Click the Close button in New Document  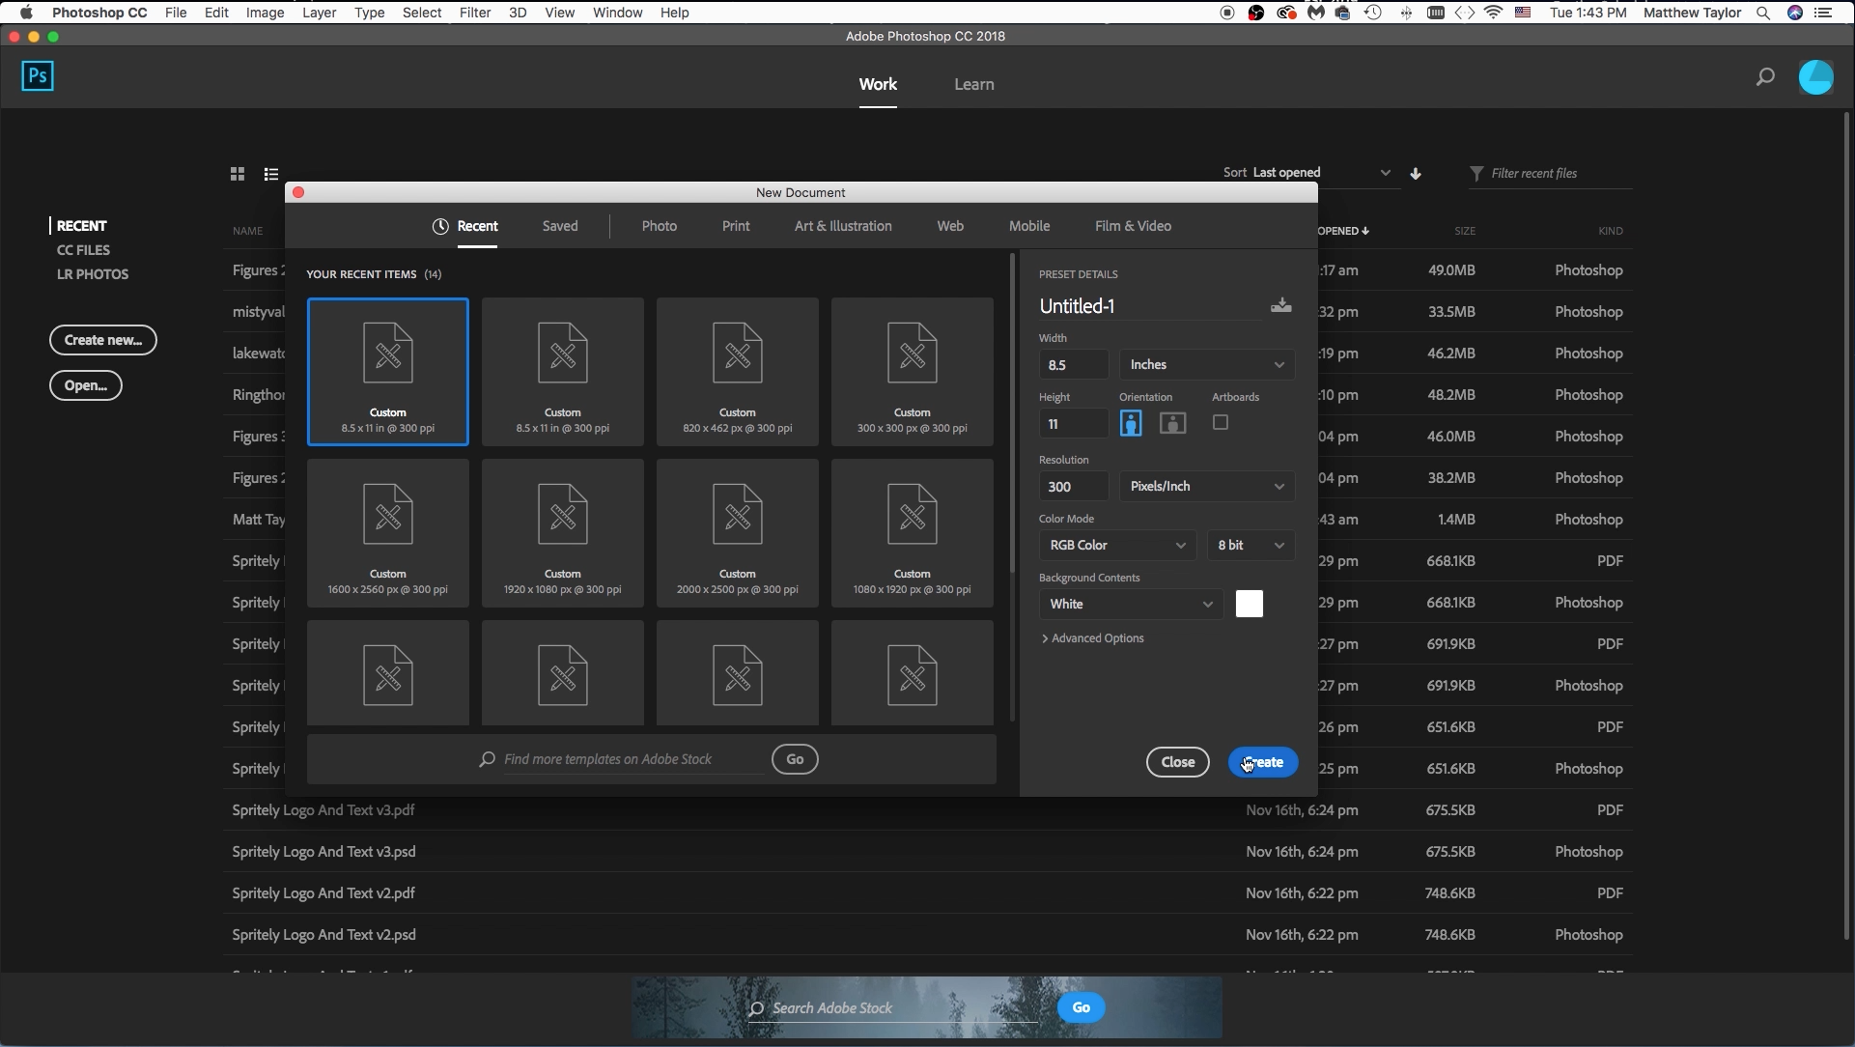pos(1177,762)
